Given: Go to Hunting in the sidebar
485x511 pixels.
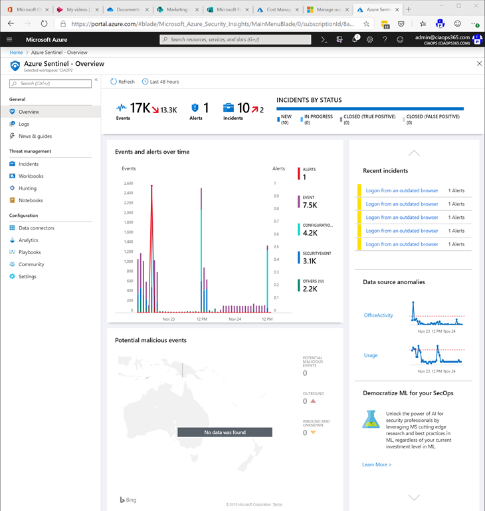Looking at the screenshot, I should point(27,188).
